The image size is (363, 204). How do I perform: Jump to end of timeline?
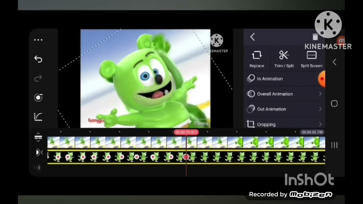click(38, 167)
